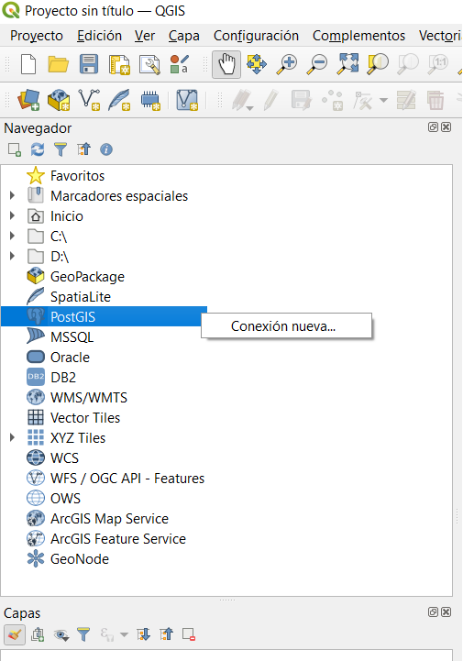Viewport: 463px width, 661px height.
Task: Click Add Selected Layers in Navegador toolbar
Action: [15, 149]
